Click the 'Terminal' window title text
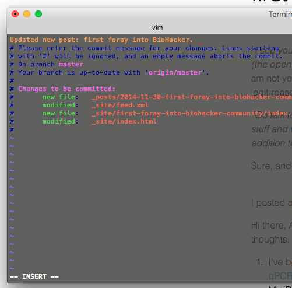Viewport: 292px width, 288px height. (x=280, y=14)
